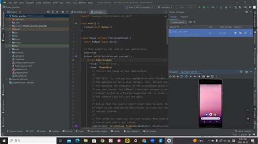Open Layout Inspector tool window

[243, 131]
